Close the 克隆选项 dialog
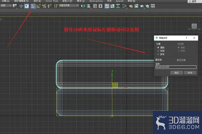202x134 pixels. pyautogui.click(x=194, y=38)
